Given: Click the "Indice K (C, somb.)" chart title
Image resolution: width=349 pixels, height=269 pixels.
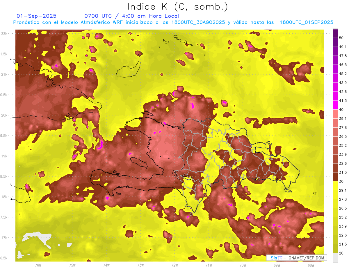Looking at the screenshot, I should [178, 7].
